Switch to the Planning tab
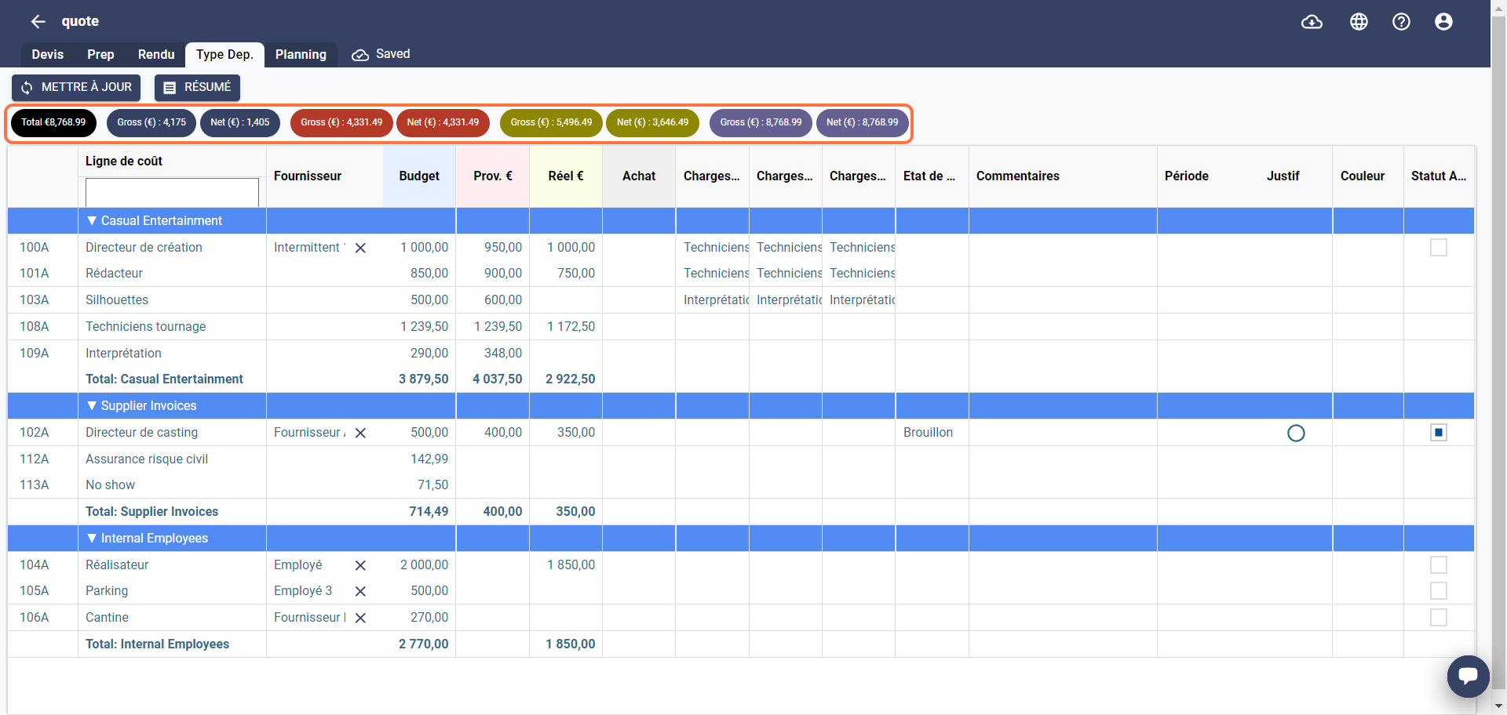Image resolution: width=1507 pixels, height=715 pixels. 301,55
